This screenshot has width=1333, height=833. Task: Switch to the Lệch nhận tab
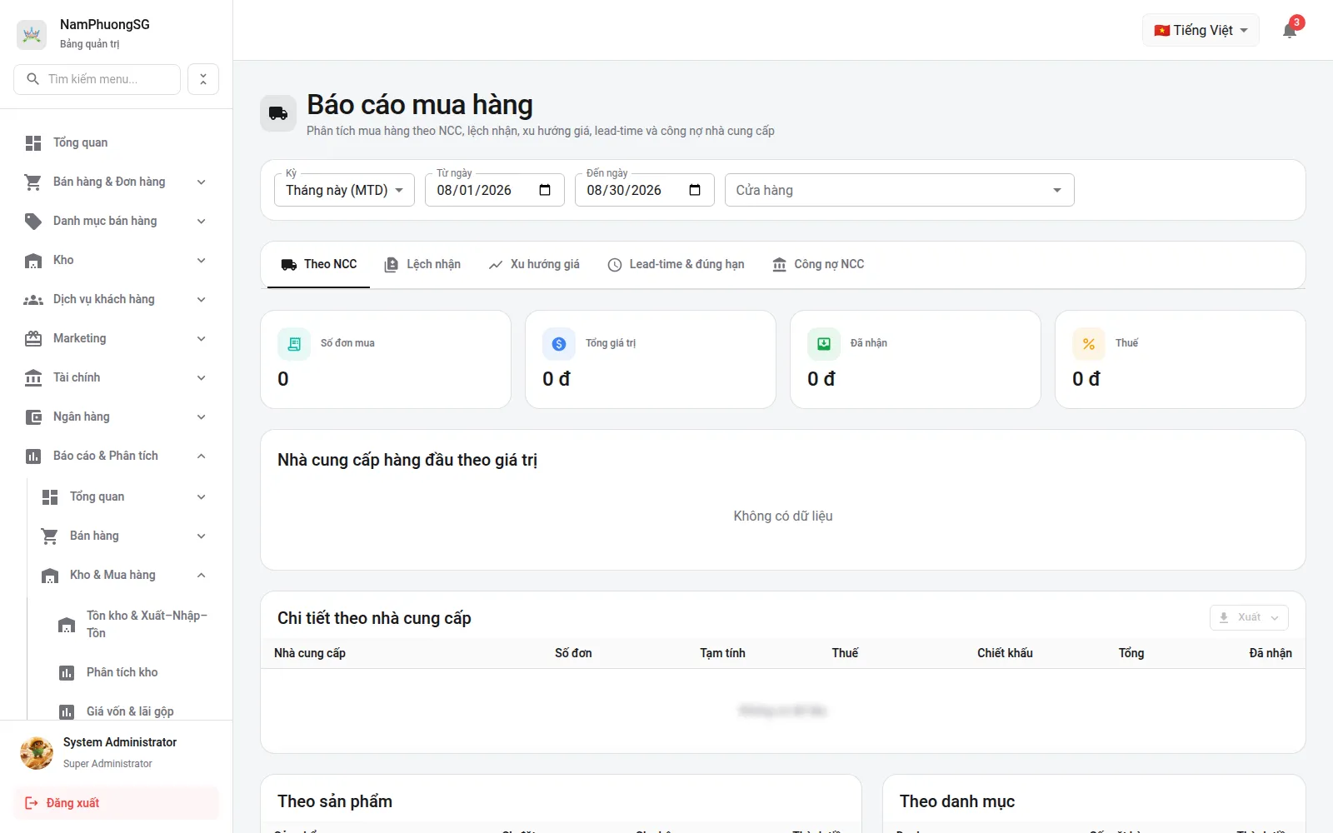(x=422, y=265)
